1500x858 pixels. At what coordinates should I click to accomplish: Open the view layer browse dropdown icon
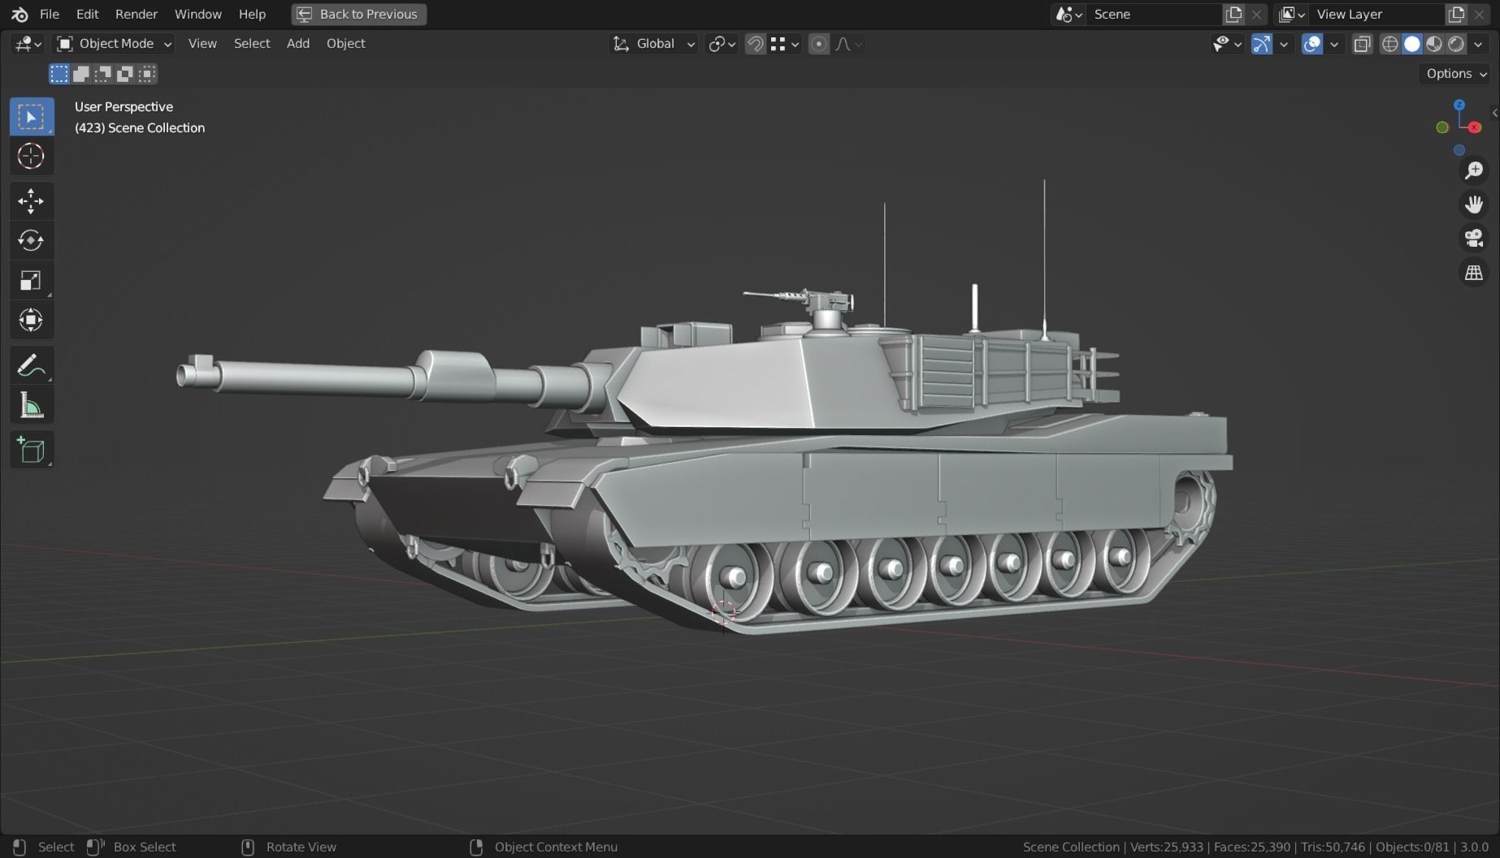[1292, 14]
